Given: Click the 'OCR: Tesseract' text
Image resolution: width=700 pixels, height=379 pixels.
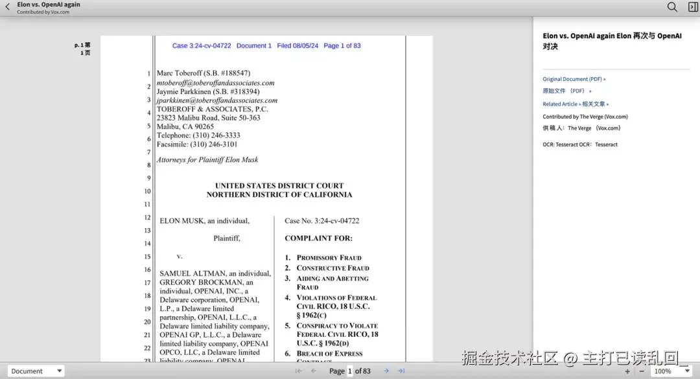Looking at the screenshot, I should tap(560, 144).
